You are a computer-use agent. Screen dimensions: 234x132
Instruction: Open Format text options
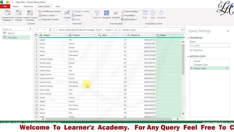67,15
